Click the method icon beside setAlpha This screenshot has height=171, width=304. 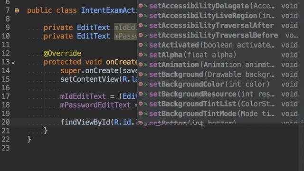(x=141, y=55)
